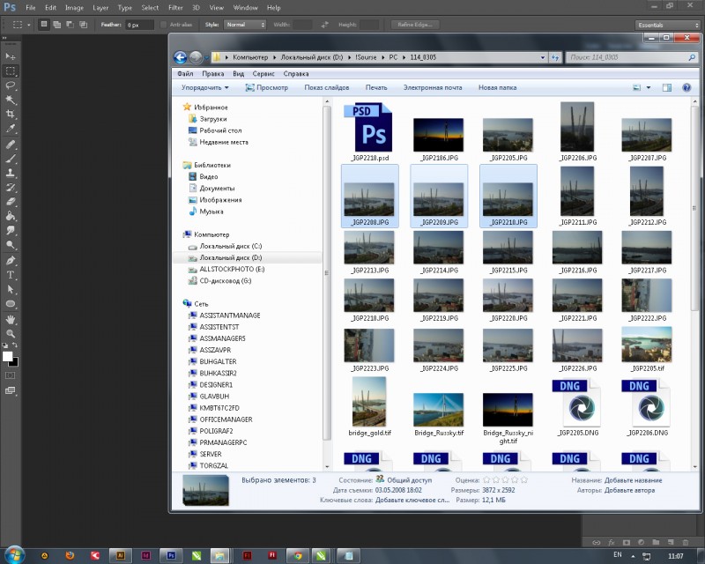Click the Показ слайдов button
This screenshot has width=705, height=564.
[327, 88]
